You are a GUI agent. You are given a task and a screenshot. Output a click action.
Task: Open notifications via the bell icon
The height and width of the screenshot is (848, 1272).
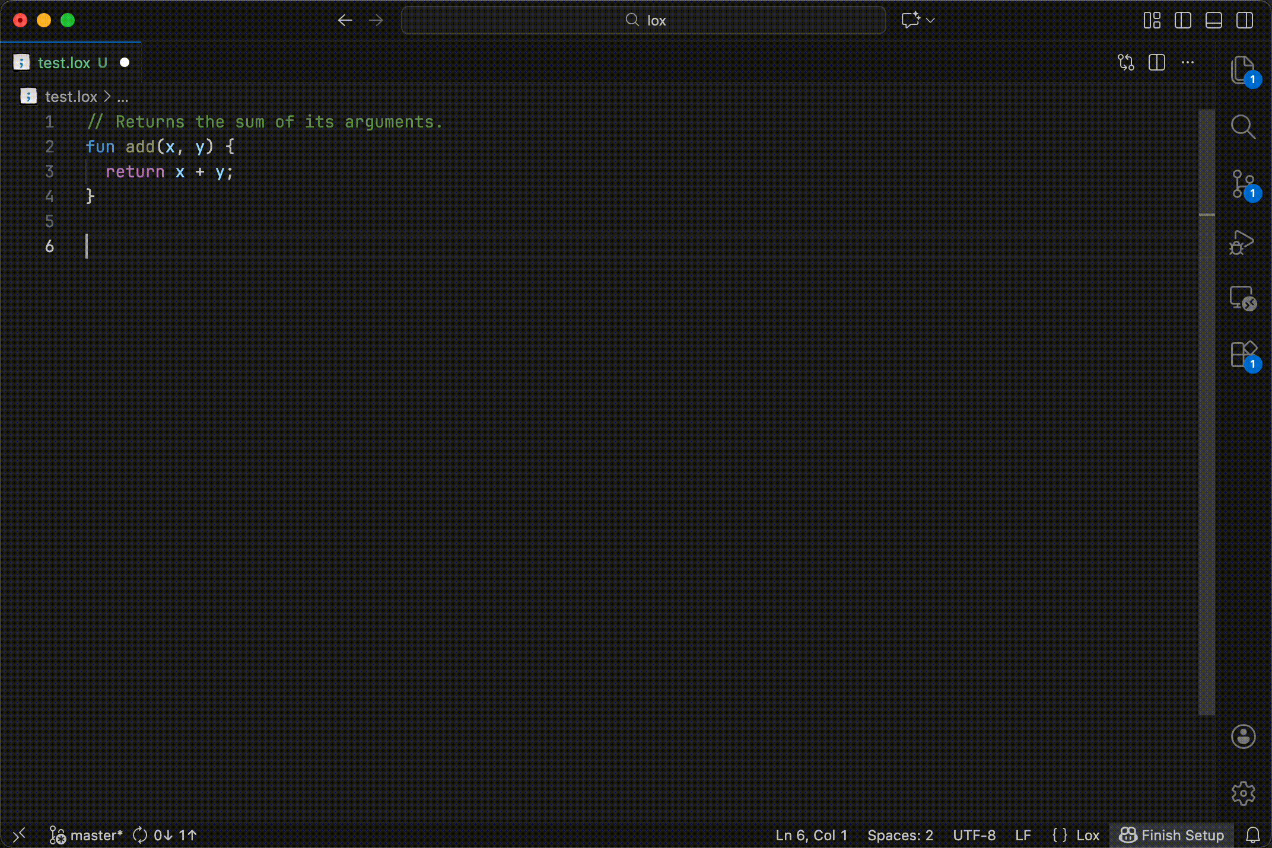click(x=1254, y=835)
